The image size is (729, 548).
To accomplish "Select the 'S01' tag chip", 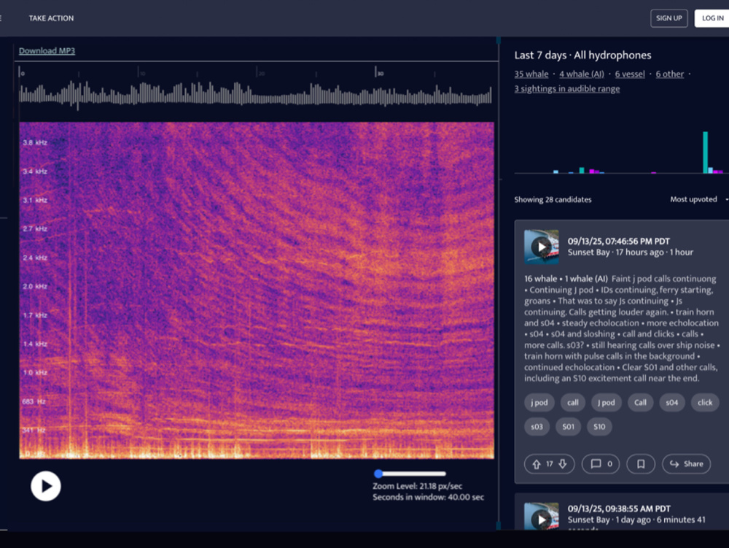I will pyautogui.click(x=568, y=427).
